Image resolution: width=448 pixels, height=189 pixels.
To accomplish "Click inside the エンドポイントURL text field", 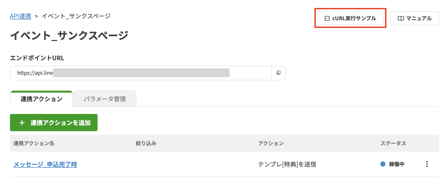I will click(140, 73).
